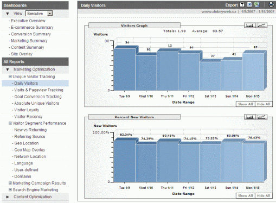Click Show All under Percent New Visitors
276x203 pixels.
coord(245,196)
